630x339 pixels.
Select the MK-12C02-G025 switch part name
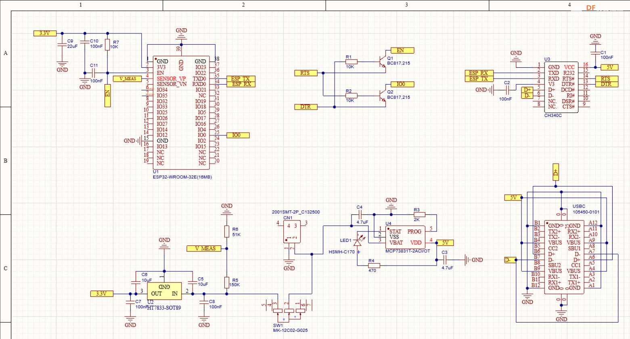coord(290,331)
